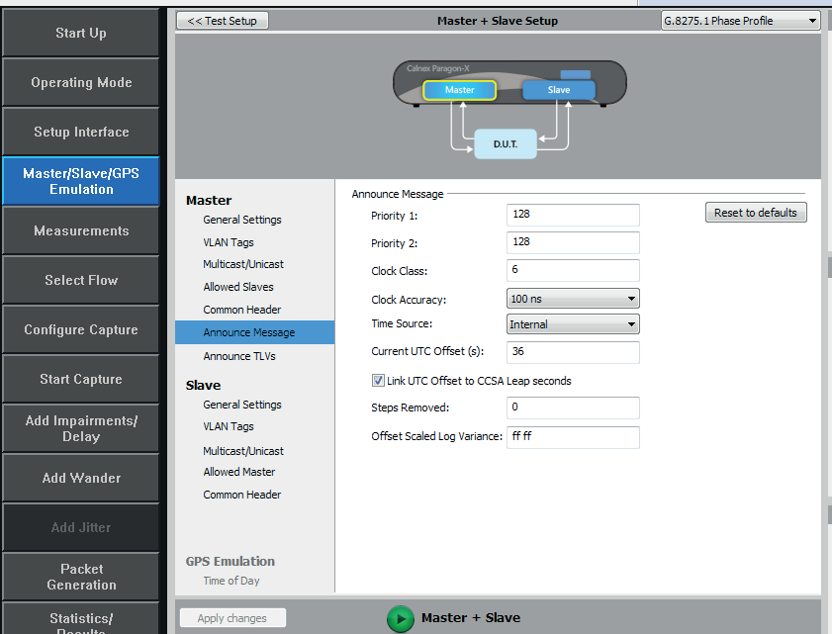832x634 pixels.
Task: Click the Offset Scaled Log Variance field
Action: pos(573,437)
